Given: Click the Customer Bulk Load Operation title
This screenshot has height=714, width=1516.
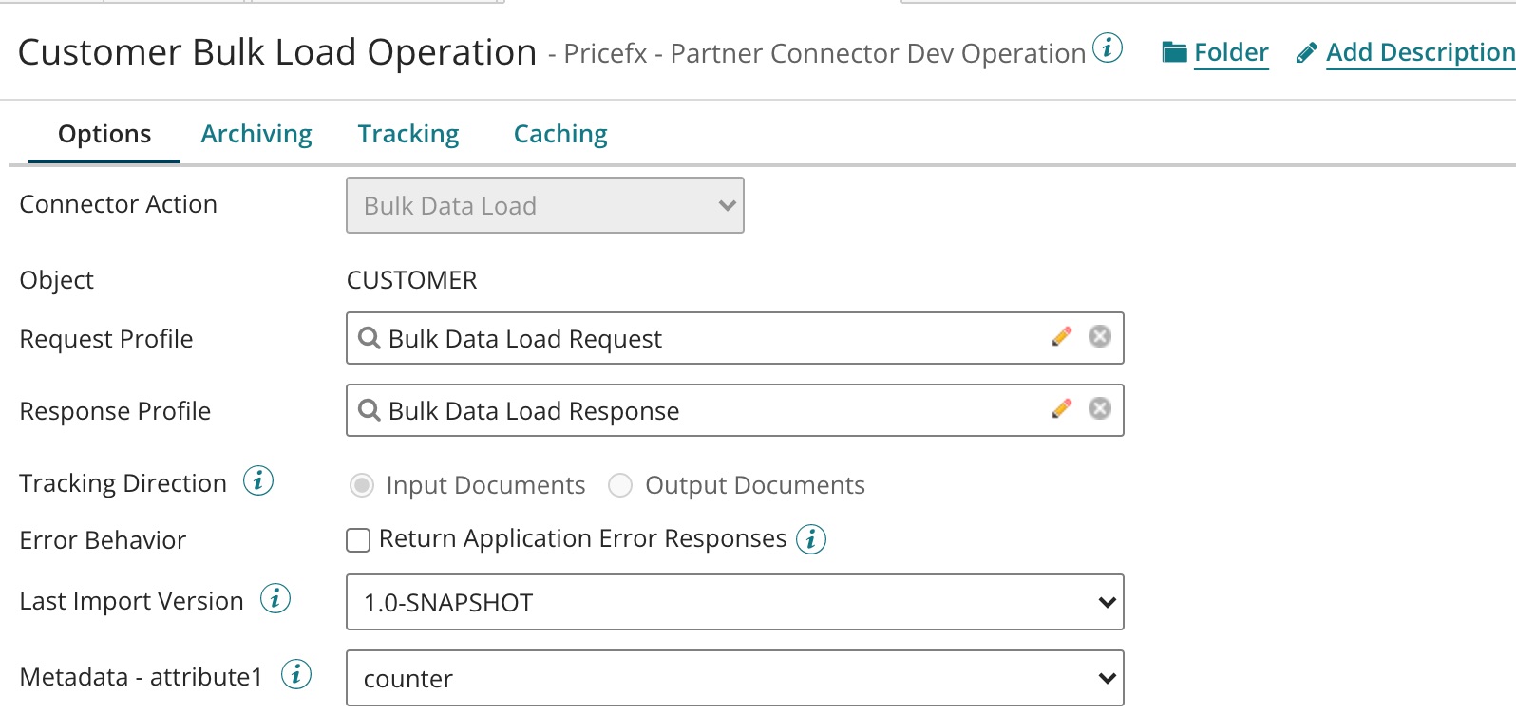Looking at the screenshot, I should pos(277,52).
